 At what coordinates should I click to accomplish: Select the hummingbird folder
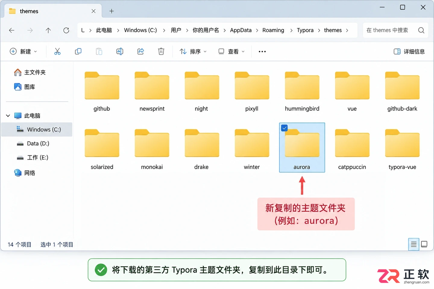(x=302, y=92)
